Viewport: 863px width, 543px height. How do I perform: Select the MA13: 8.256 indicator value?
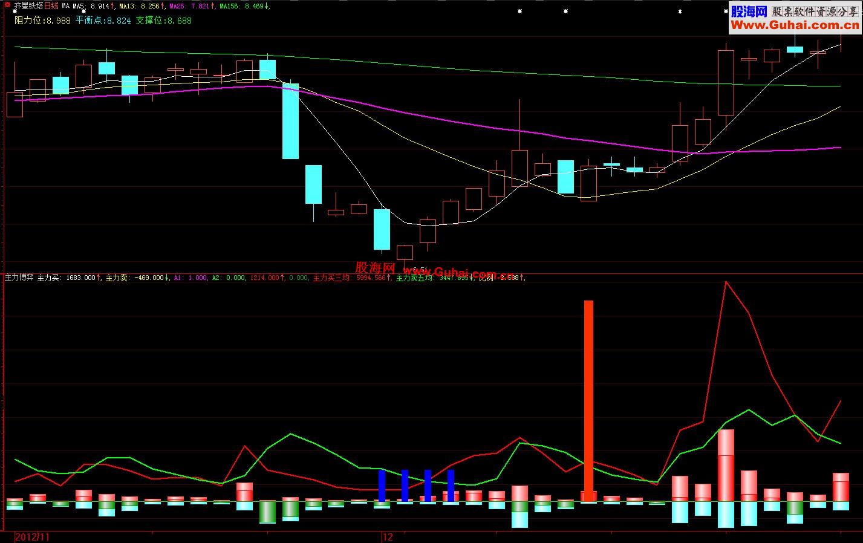click(x=142, y=6)
